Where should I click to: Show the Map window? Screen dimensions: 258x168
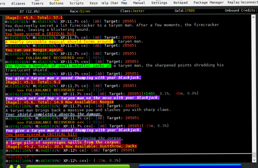coord(124,3)
